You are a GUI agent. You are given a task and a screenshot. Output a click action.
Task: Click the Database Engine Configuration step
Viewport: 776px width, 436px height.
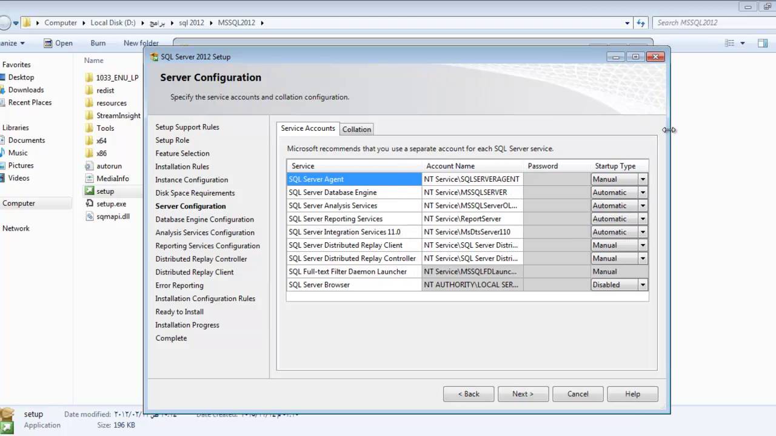(x=204, y=220)
